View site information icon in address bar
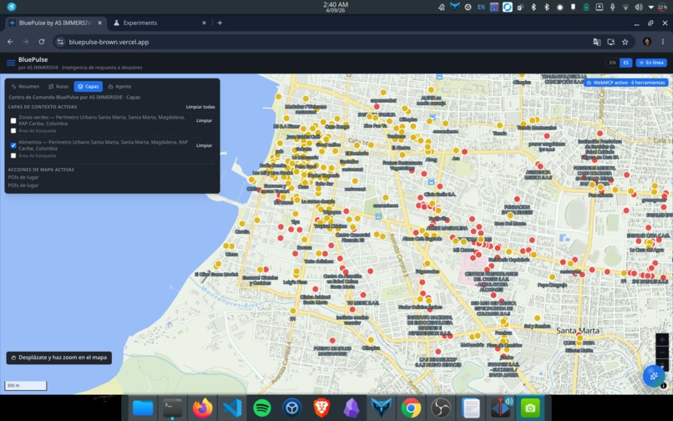Viewport: 673px width, 421px height. pos(60,42)
